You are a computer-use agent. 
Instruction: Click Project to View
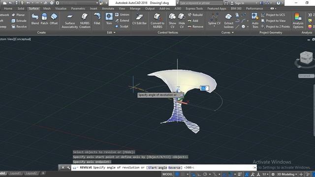274,21
